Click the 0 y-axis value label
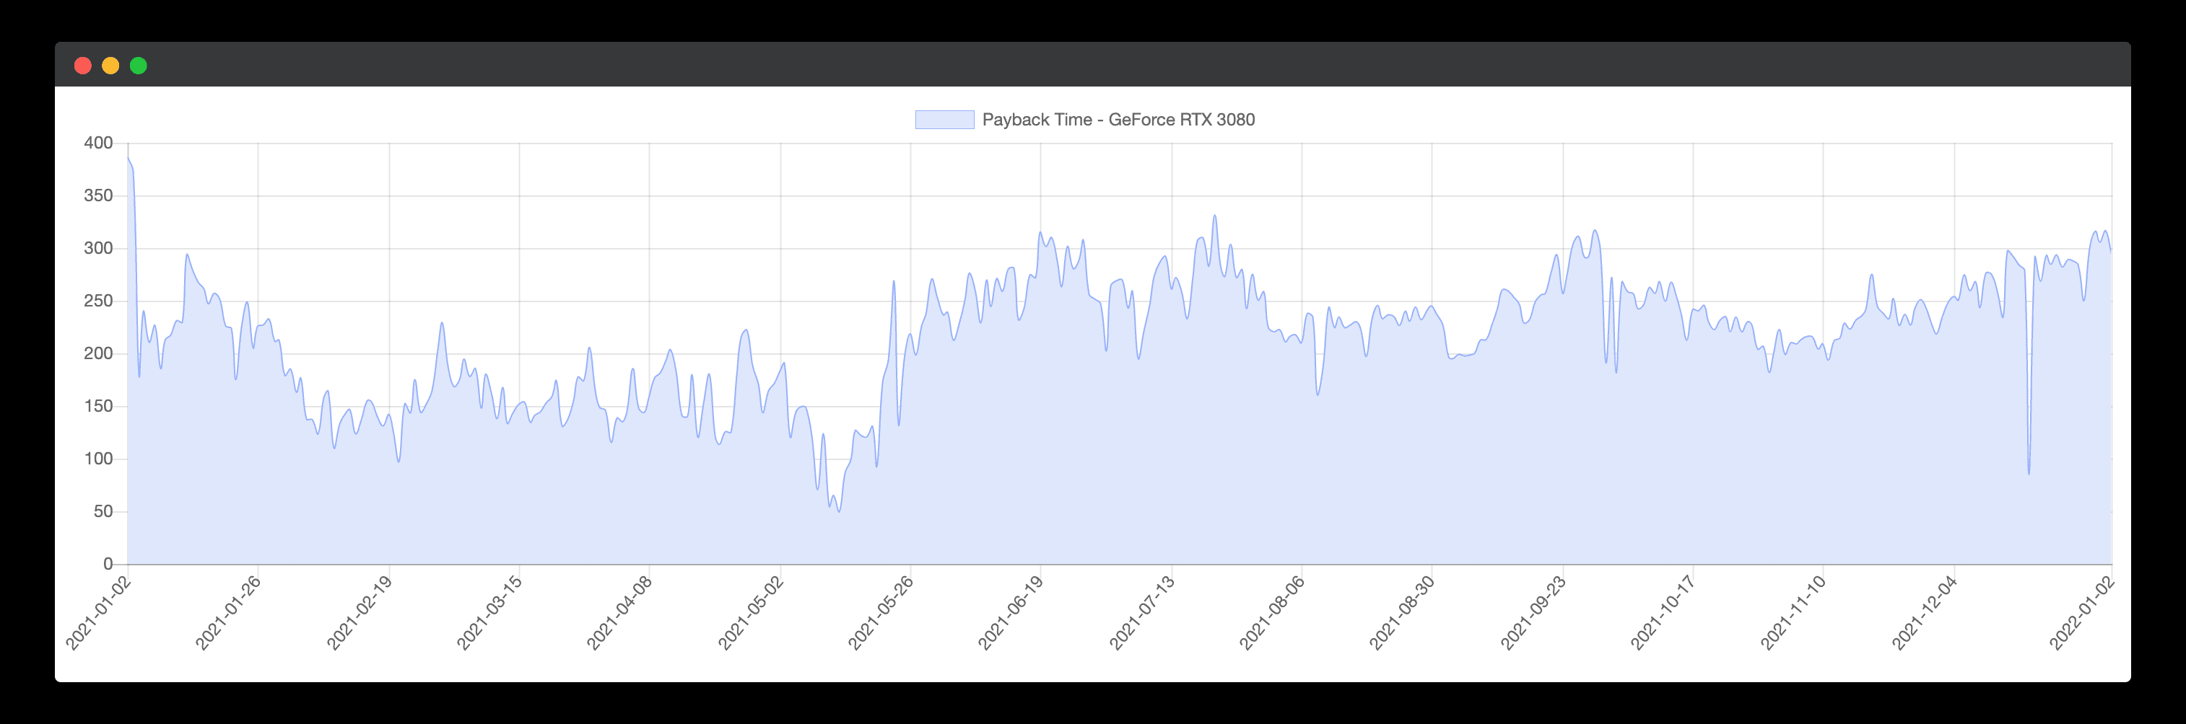 point(108,564)
